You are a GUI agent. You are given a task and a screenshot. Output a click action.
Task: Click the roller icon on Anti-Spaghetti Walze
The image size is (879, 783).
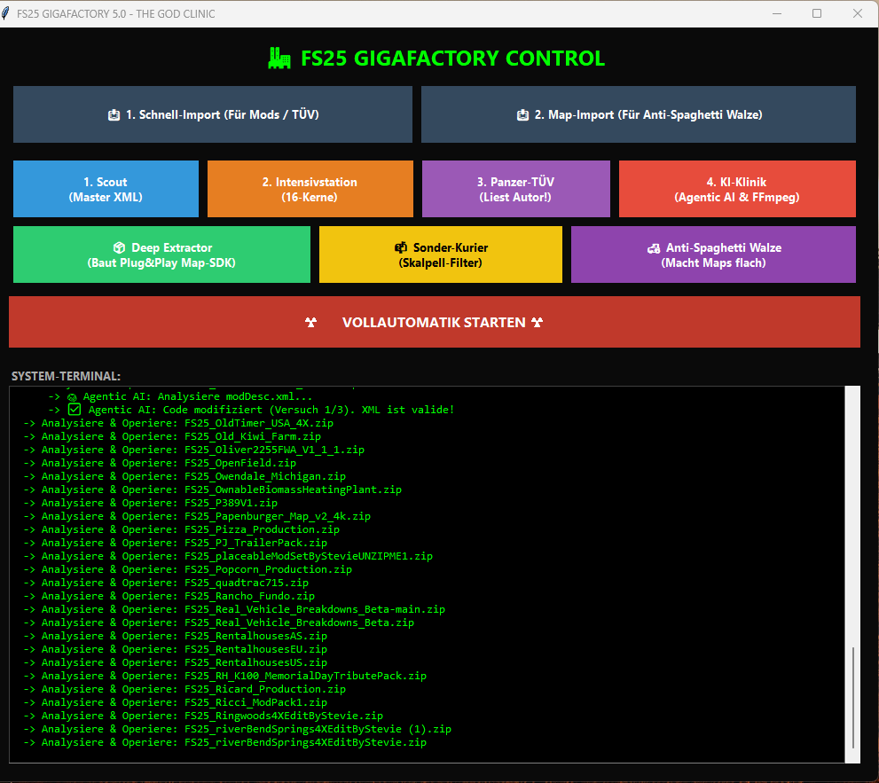[653, 248]
